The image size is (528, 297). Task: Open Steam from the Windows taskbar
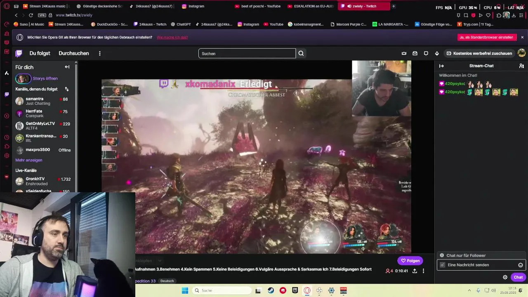(x=271, y=290)
